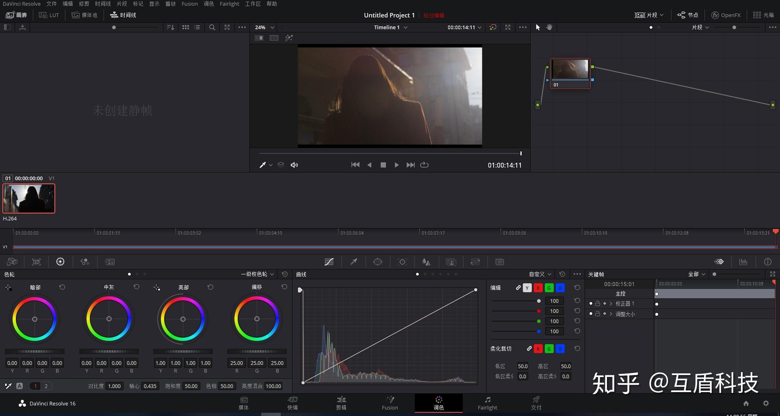Switch to the Fusion page tab

(x=390, y=403)
